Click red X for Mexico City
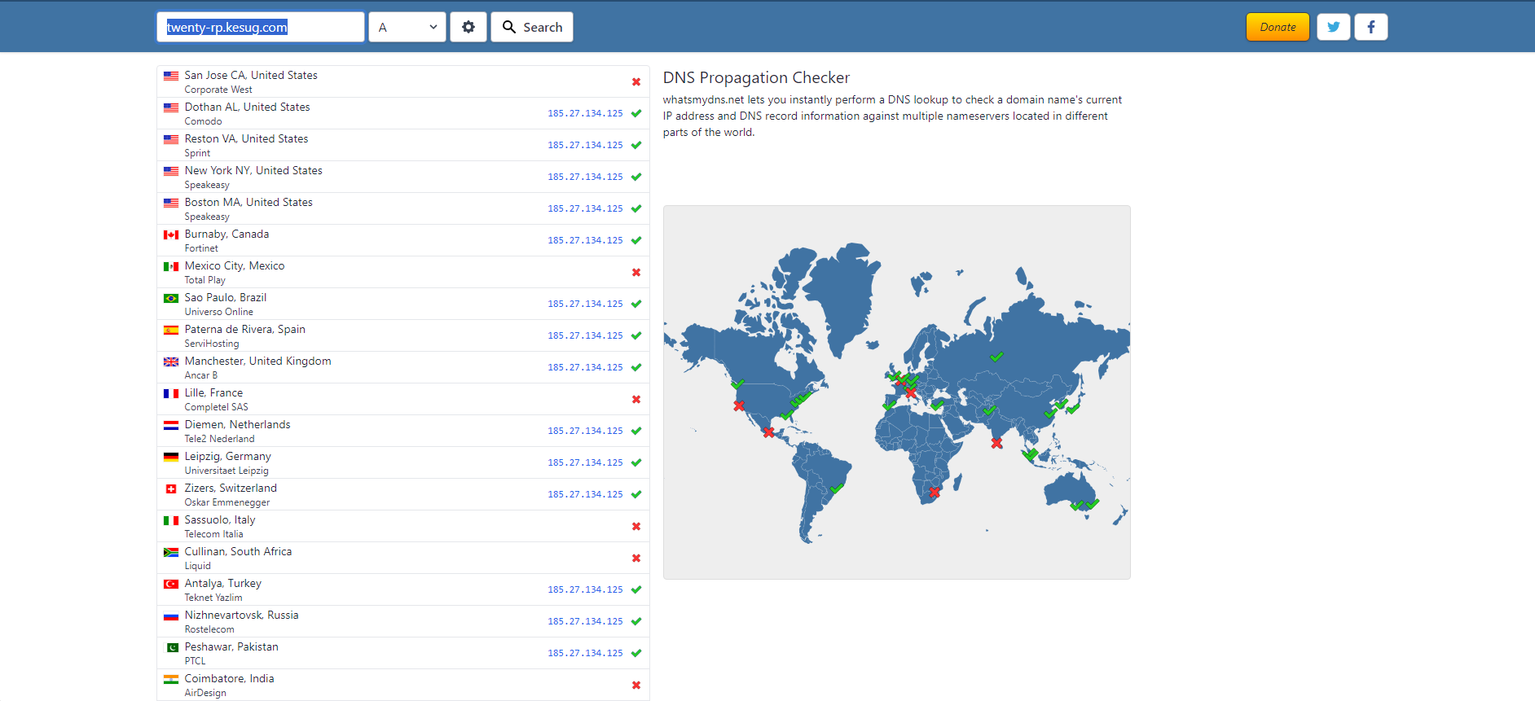This screenshot has width=1535, height=701. pos(636,273)
